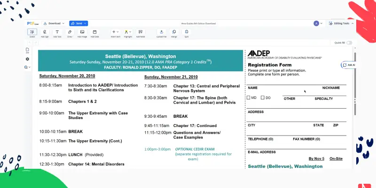Click 'Chapter 17: Continued' text

195,126
